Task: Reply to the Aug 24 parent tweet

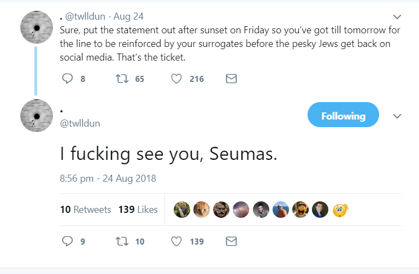Action: pos(68,79)
